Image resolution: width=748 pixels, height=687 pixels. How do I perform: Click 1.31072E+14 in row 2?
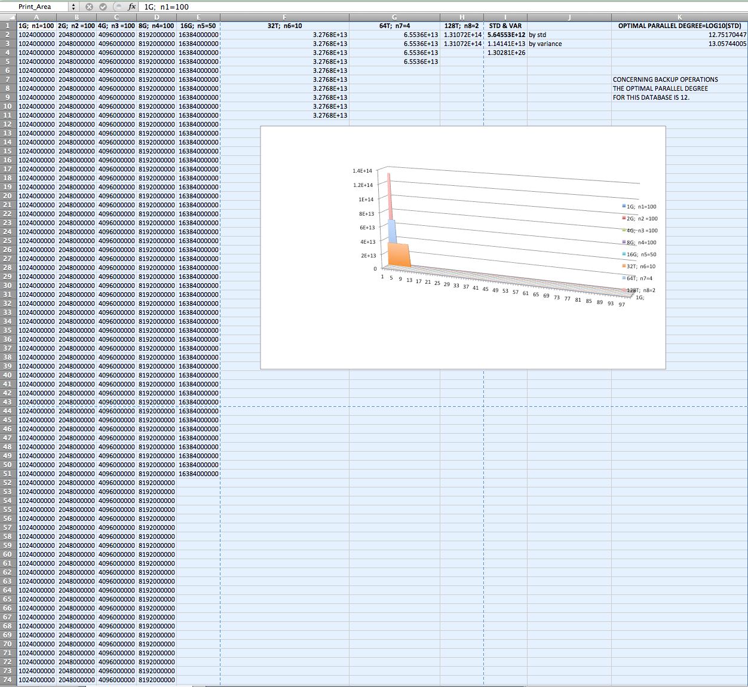coord(462,35)
